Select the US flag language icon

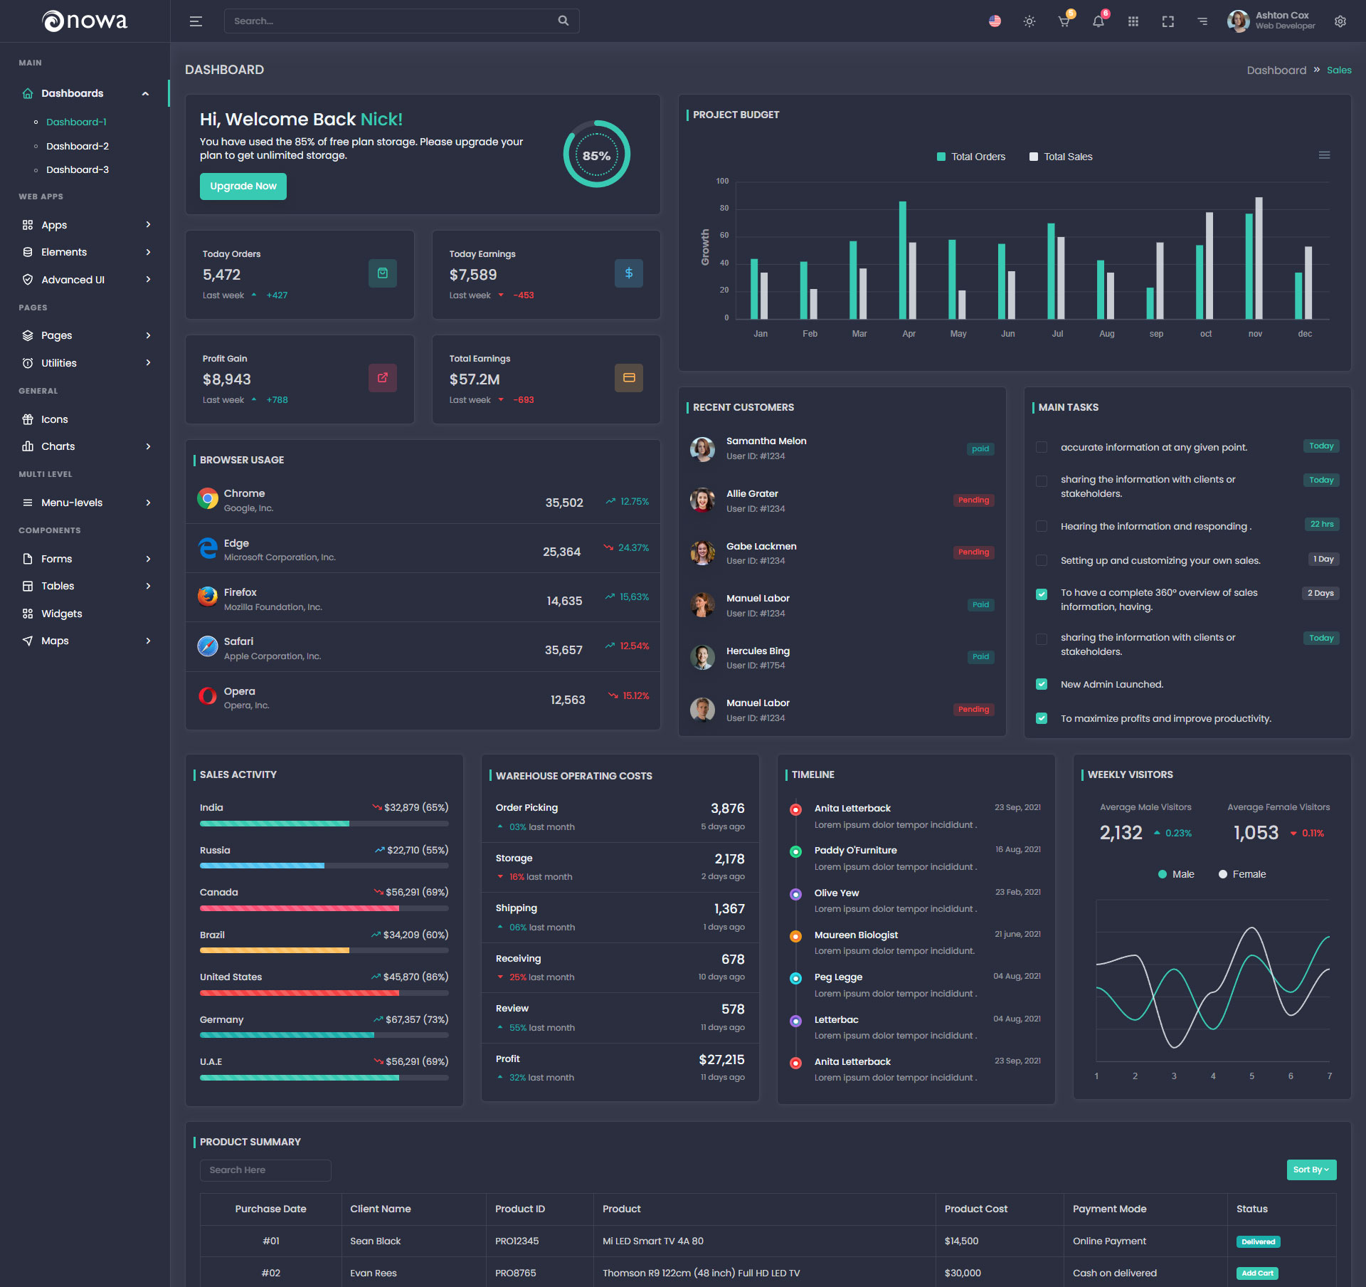tap(995, 21)
